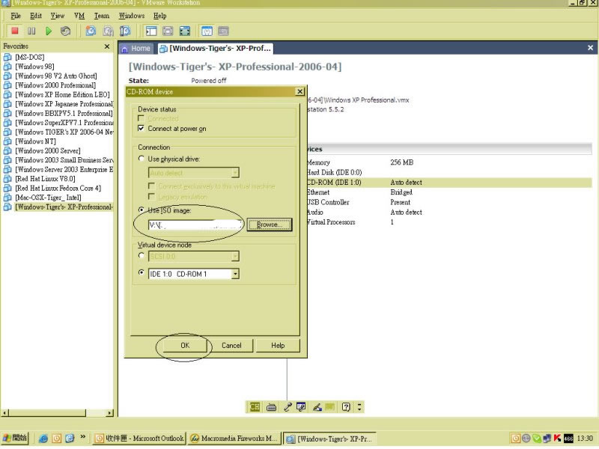This screenshot has width=599, height=449.
Task: Click the keyboard icon on language bar
Action: point(271,407)
